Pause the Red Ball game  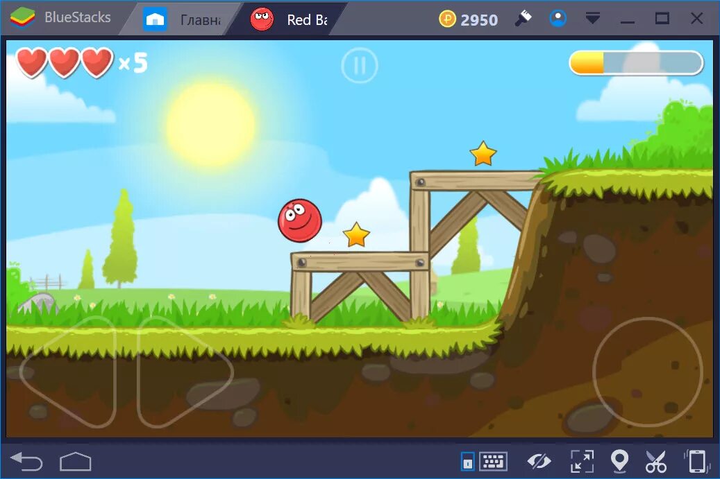tap(360, 66)
